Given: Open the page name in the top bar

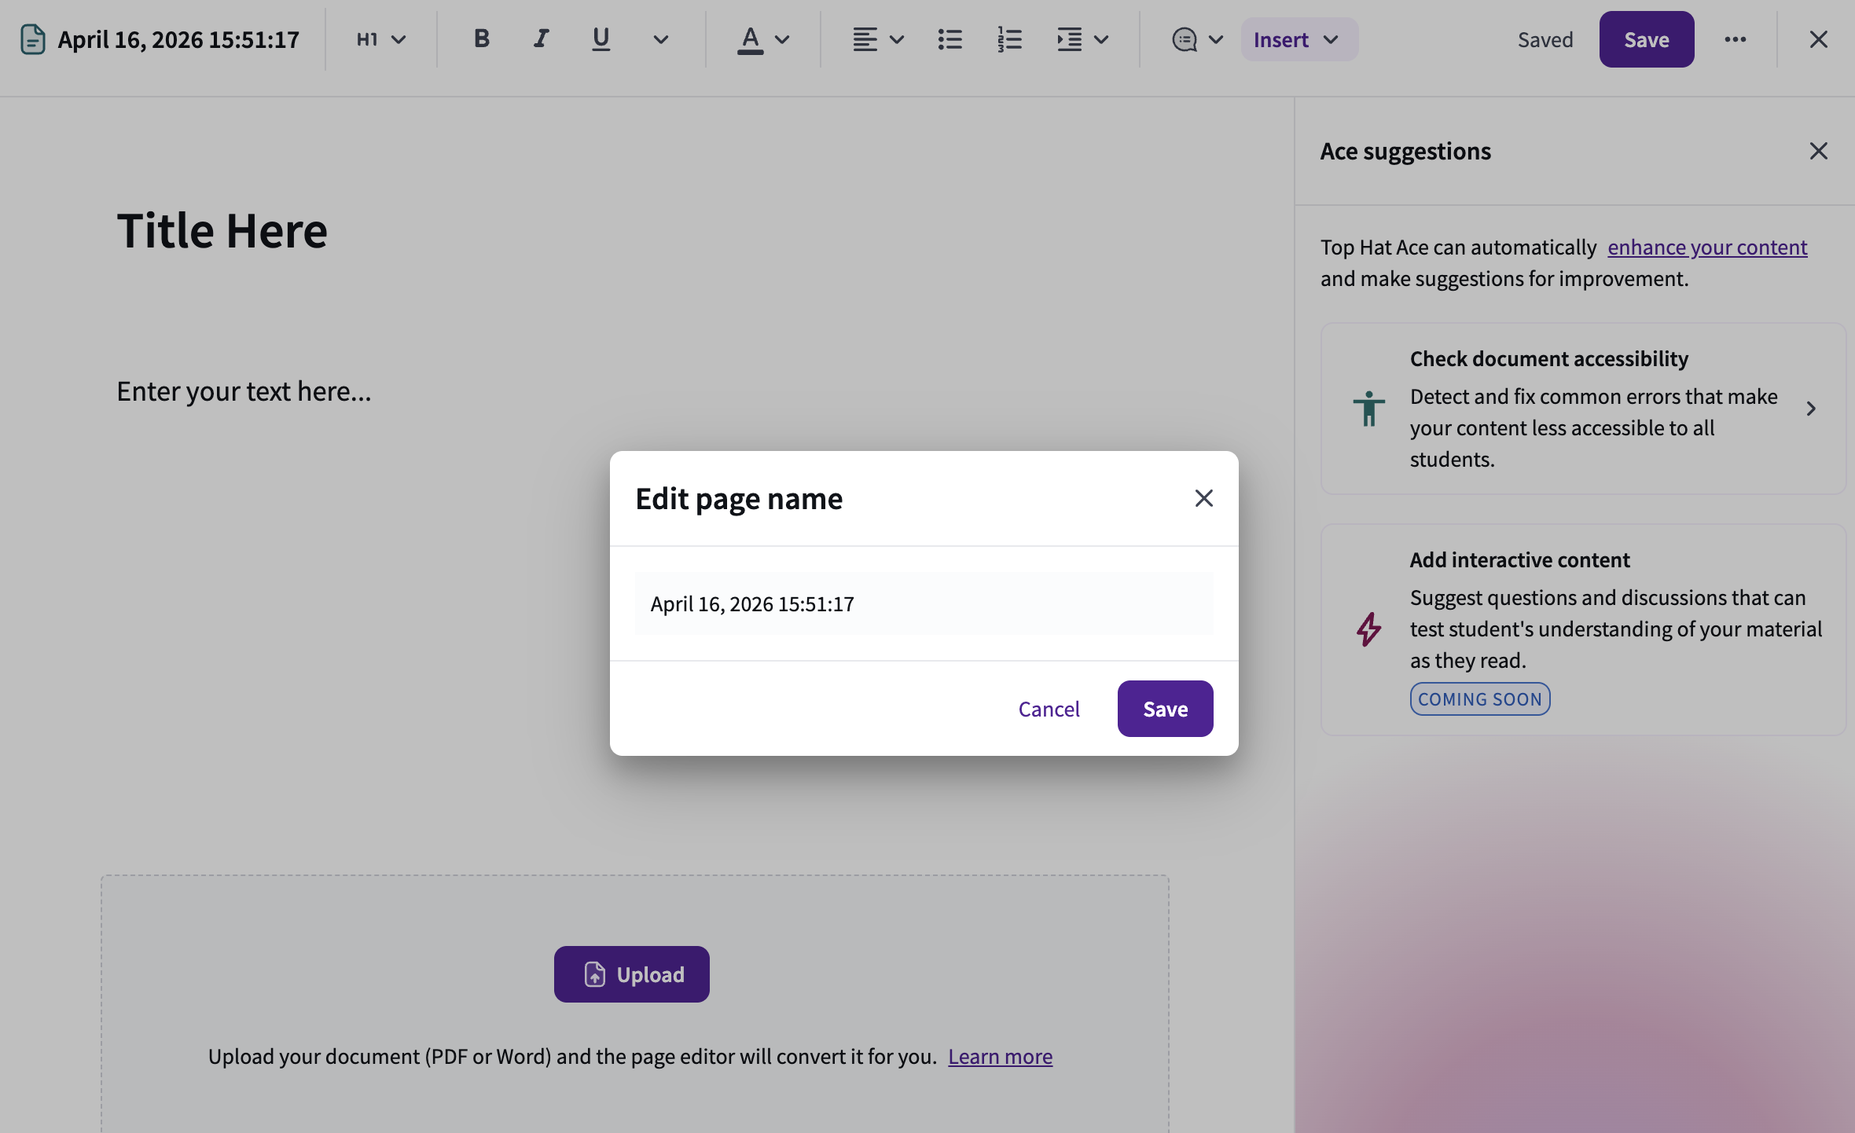Looking at the screenshot, I should coord(178,39).
